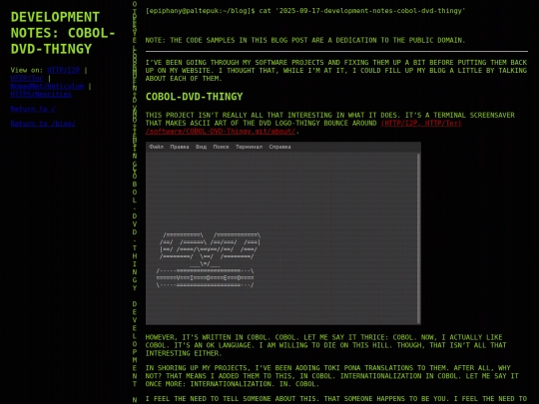
Task: Click Вид in the terminal screenshot menu
Action: click(x=201, y=147)
